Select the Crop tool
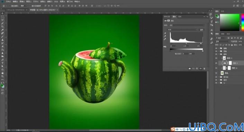This screenshot has width=244, height=132. (2, 27)
